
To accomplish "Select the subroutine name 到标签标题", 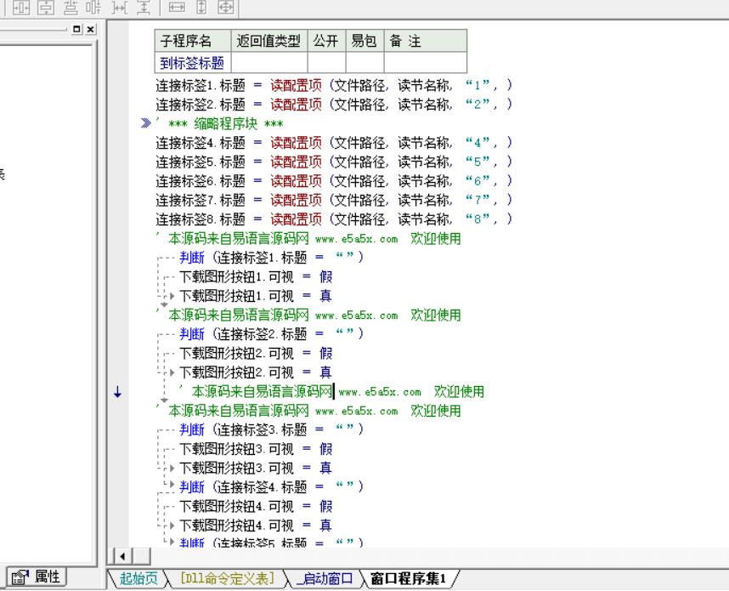I will click(193, 62).
